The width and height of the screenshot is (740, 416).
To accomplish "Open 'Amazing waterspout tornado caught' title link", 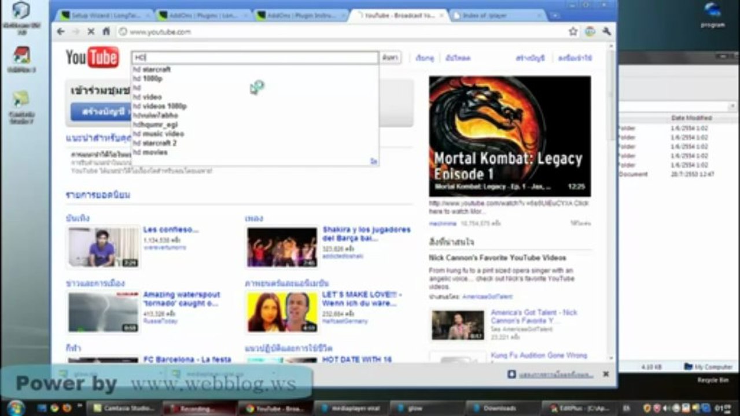I will (182, 299).
